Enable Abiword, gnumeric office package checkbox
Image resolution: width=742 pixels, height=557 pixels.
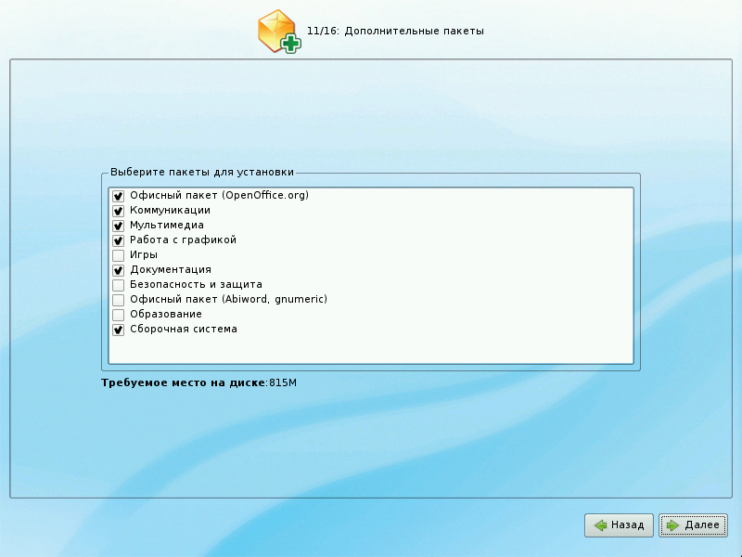click(x=118, y=300)
